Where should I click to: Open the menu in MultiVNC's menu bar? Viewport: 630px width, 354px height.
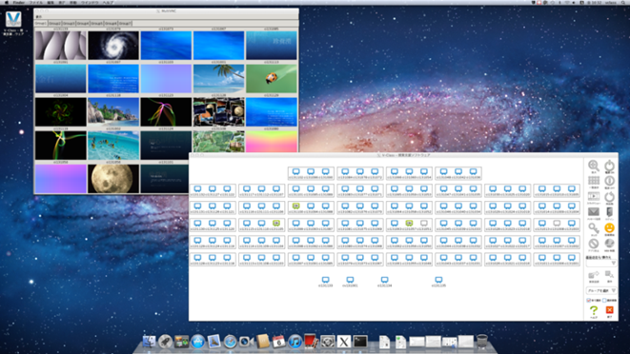click(38, 17)
